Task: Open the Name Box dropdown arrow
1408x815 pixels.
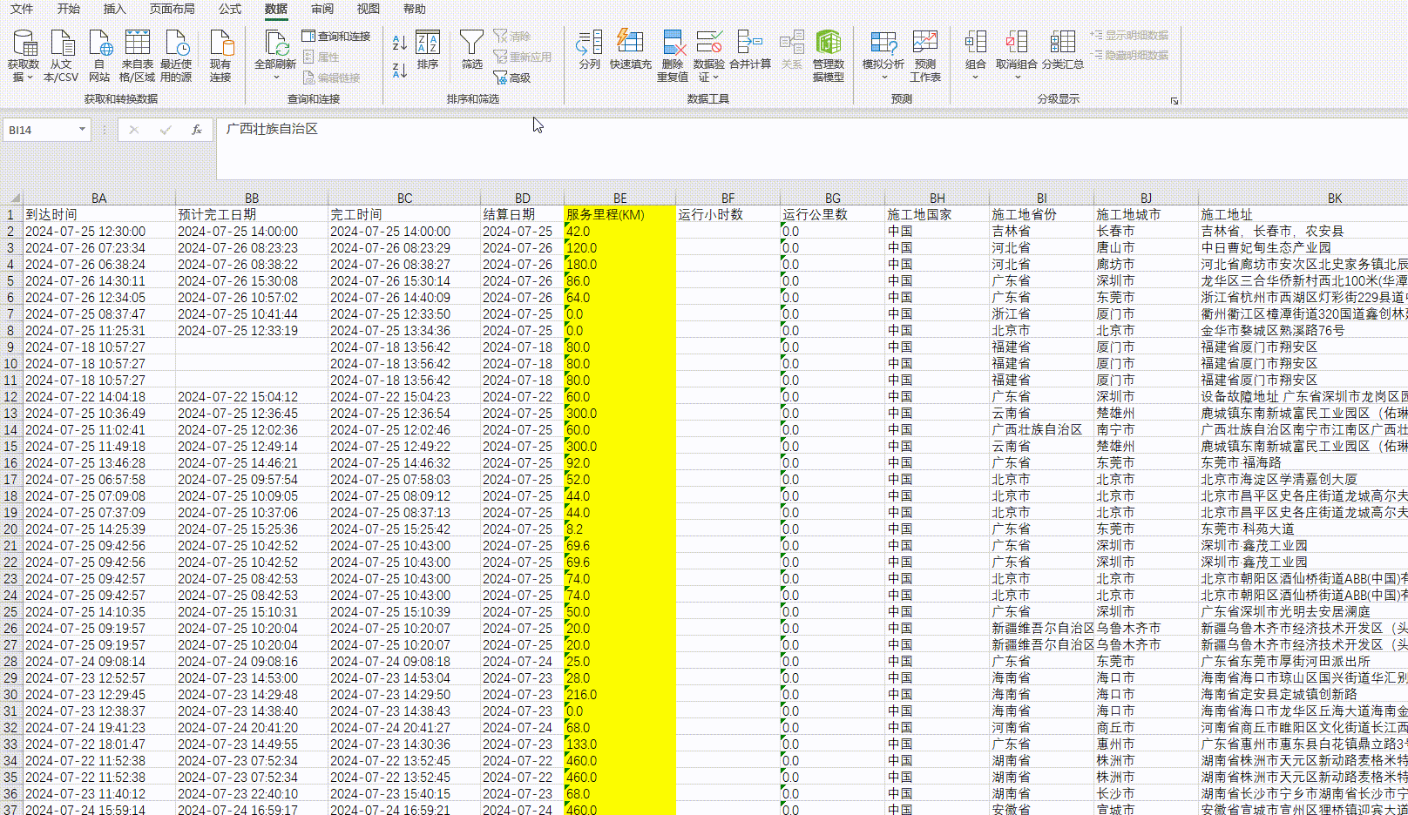Action: click(82, 130)
